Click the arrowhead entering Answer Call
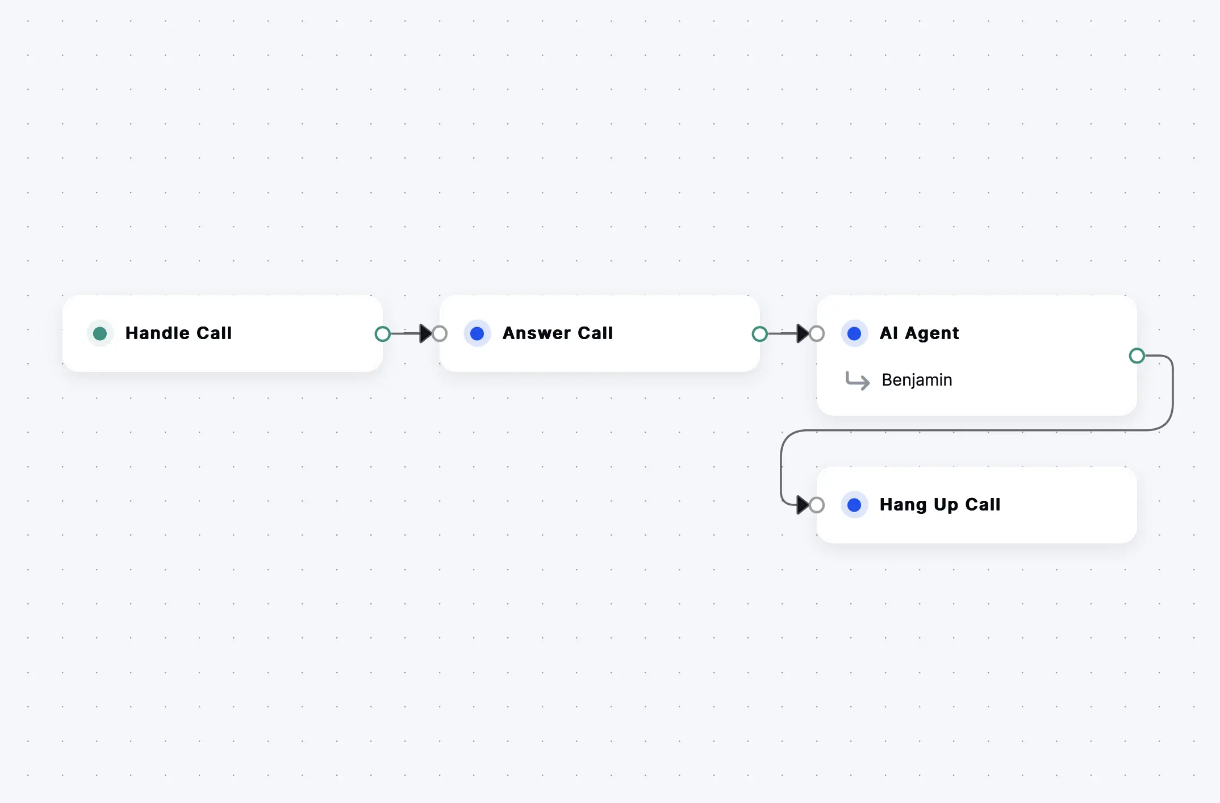The width and height of the screenshot is (1220, 803). (426, 333)
